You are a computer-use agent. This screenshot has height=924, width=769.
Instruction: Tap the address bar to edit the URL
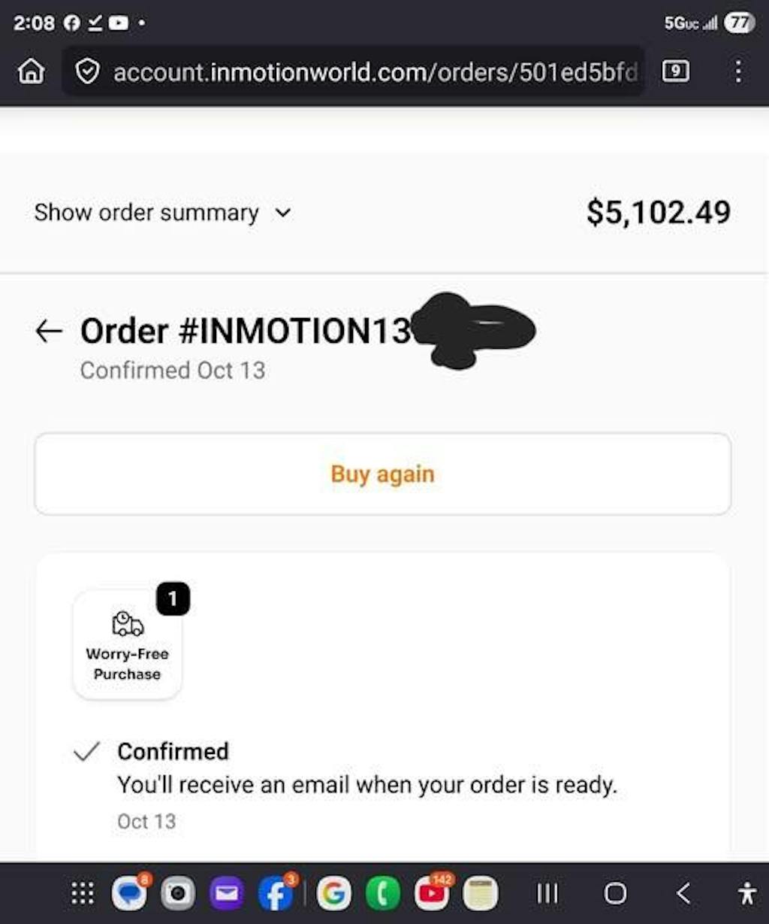tap(360, 71)
